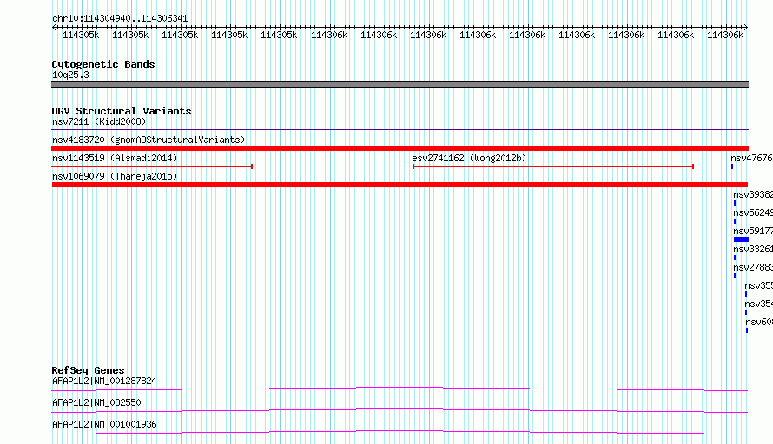This screenshot has width=773, height=444.
Task: Click the nsv1069079 (Thareja2015) label
Action: click(x=115, y=176)
